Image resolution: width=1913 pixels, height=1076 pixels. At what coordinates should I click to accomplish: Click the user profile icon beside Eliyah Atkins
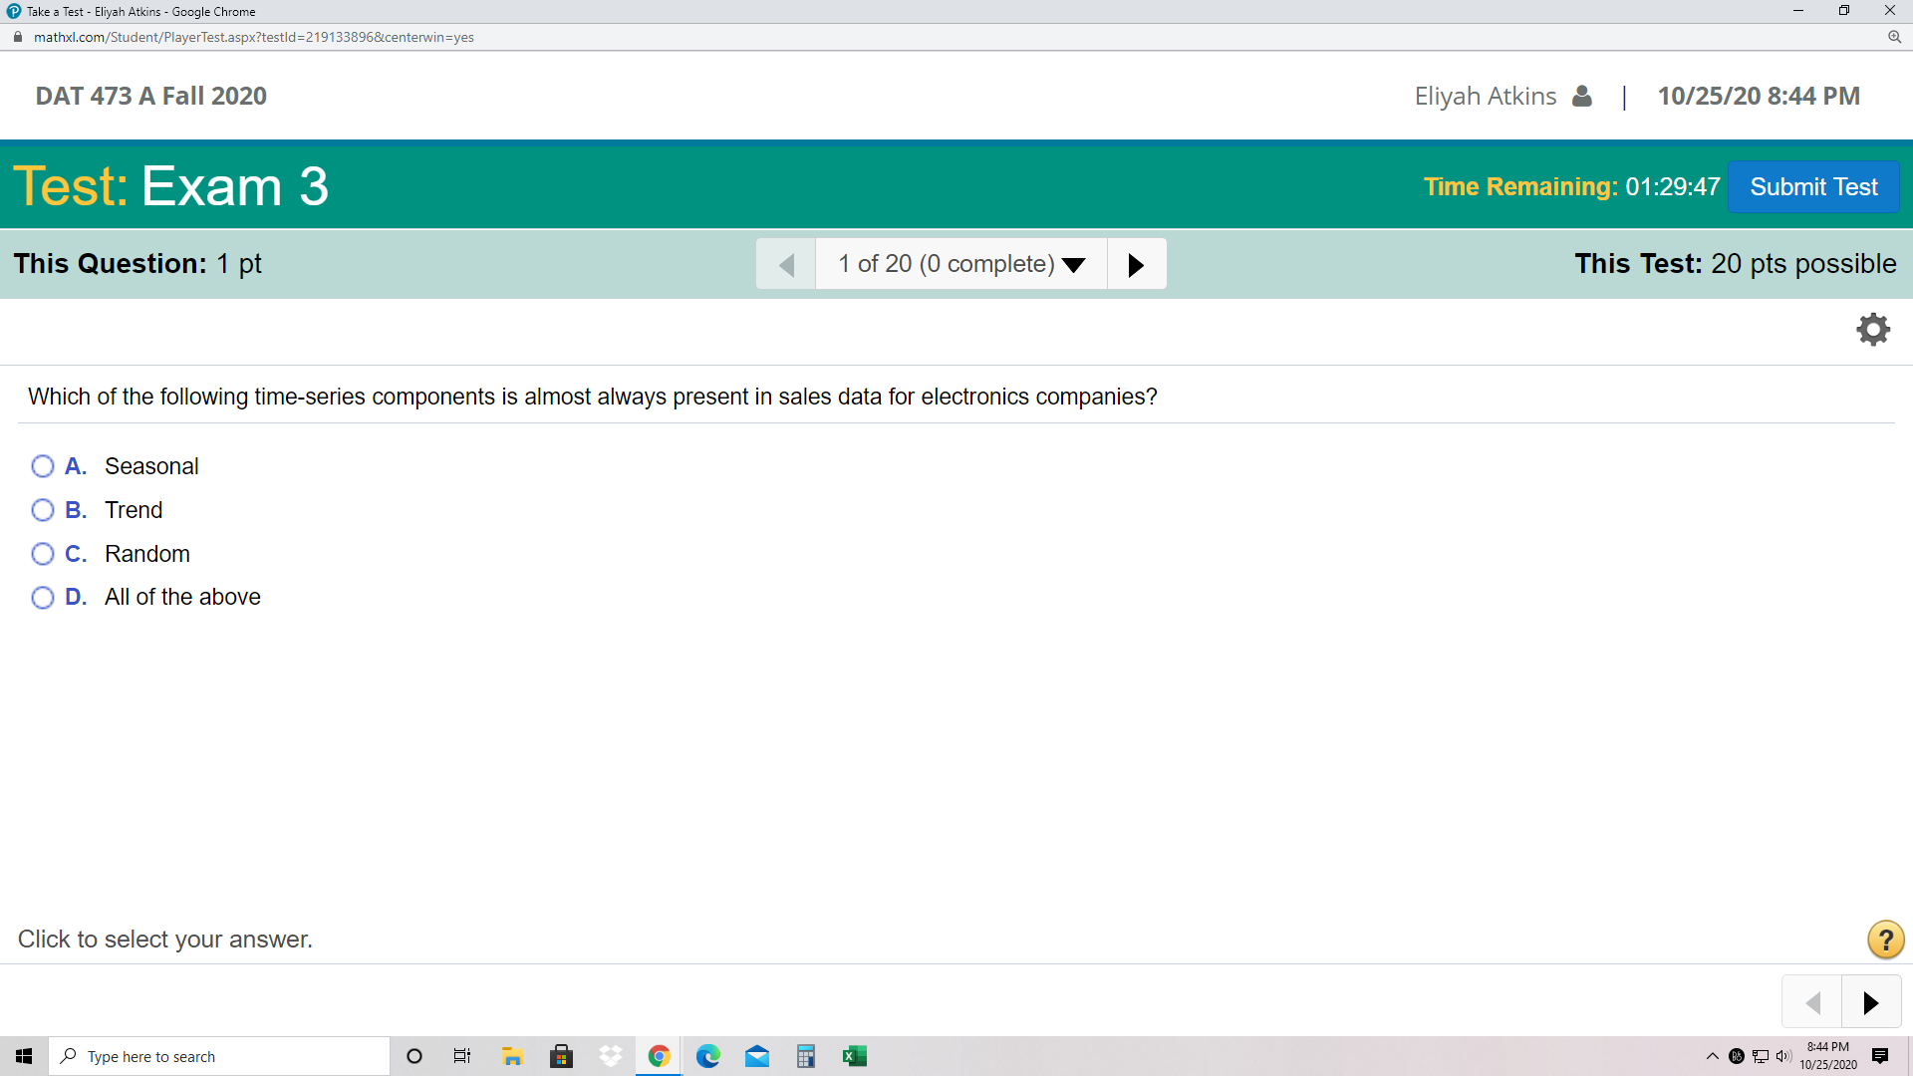point(1581,96)
